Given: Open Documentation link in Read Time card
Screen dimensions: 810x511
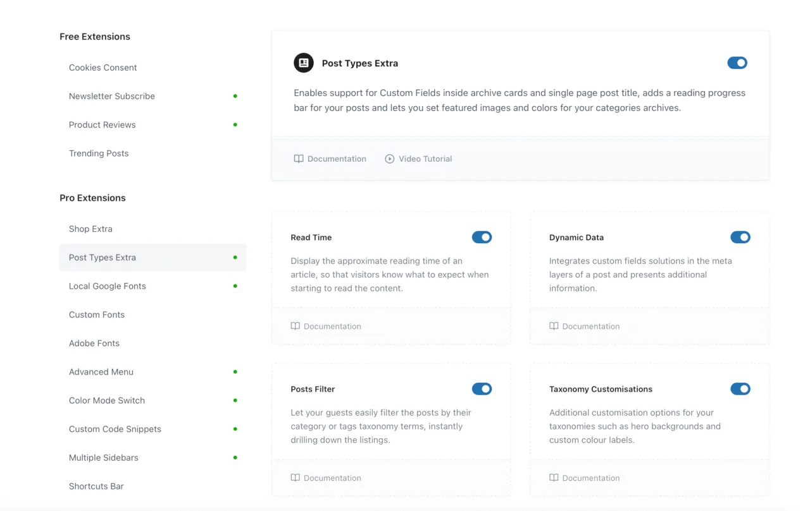Looking at the screenshot, I should (x=332, y=327).
